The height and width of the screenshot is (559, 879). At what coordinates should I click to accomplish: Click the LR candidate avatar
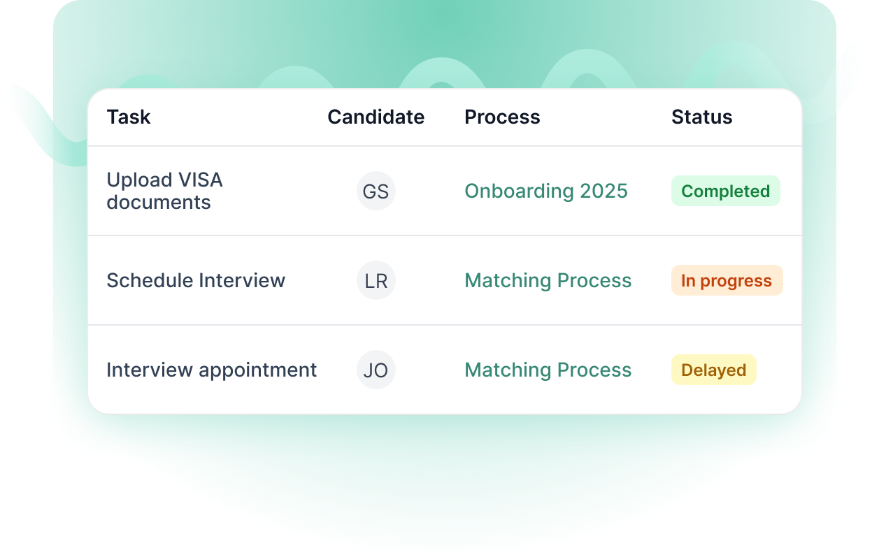click(376, 281)
